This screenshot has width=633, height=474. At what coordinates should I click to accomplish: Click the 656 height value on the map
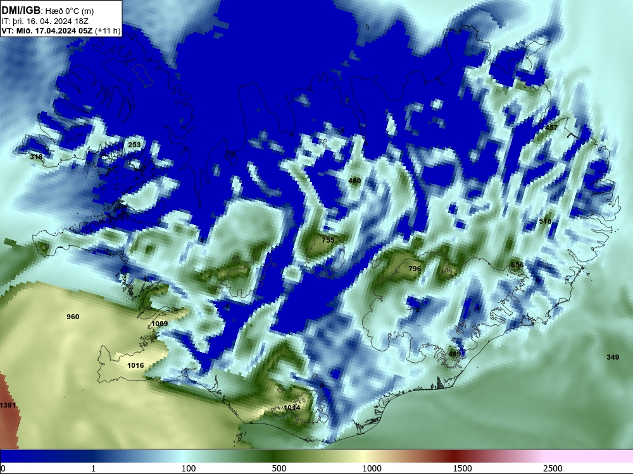(517, 265)
